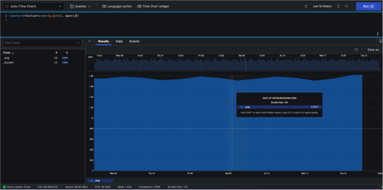This screenshot has width=383, height=190.
Task: Switch to the Data tab
Action: point(119,41)
